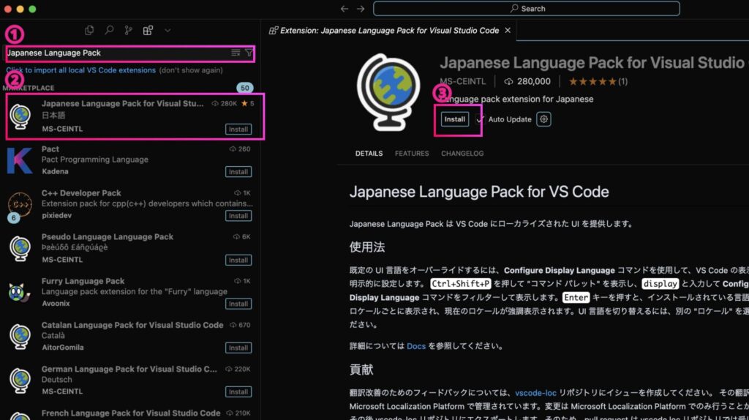749x420 pixels.
Task: Open the gear manage icon beside Auto Update
Action: pos(543,119)
